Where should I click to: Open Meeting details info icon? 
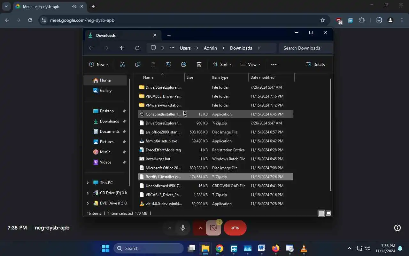click(397, 228)
